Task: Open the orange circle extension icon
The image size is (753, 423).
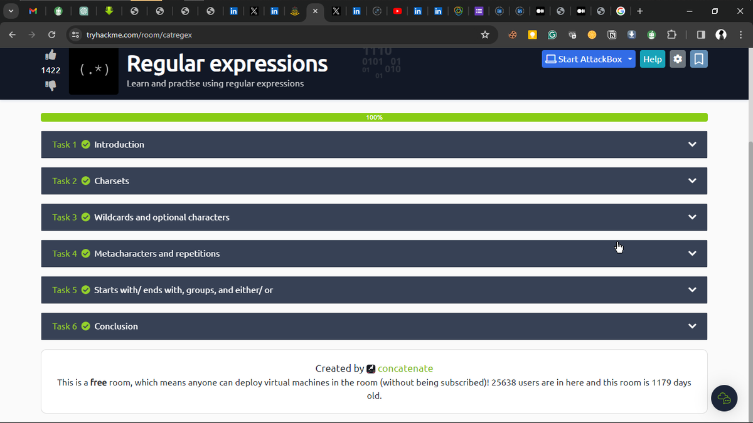Action: pos(592,35)
